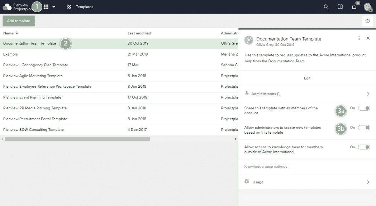Image resolution: width=376 pixels, height=206 pixels.
Task: Select Planview Employee Reference Workspace Template
Action: coord(119,87)
